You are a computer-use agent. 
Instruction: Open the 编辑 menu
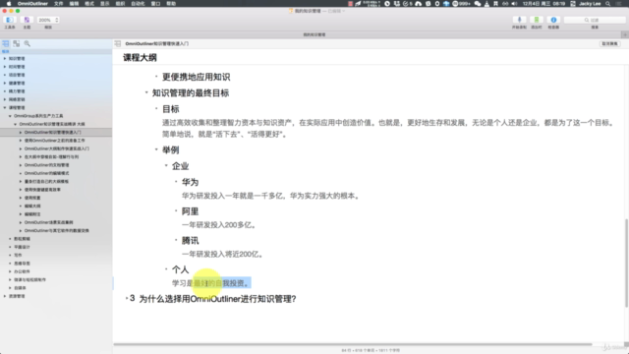point(75,4)
